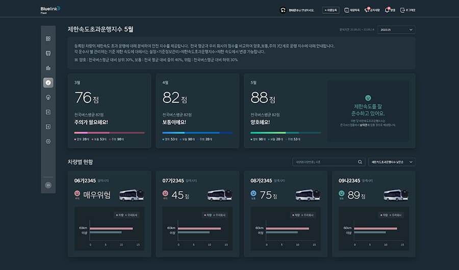This screenshot has width=459, height=270.
Task: Click the 09나2345 vehicle card title
Action: tap(349, 180)
